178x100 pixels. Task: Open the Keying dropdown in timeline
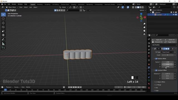[17, 87]
